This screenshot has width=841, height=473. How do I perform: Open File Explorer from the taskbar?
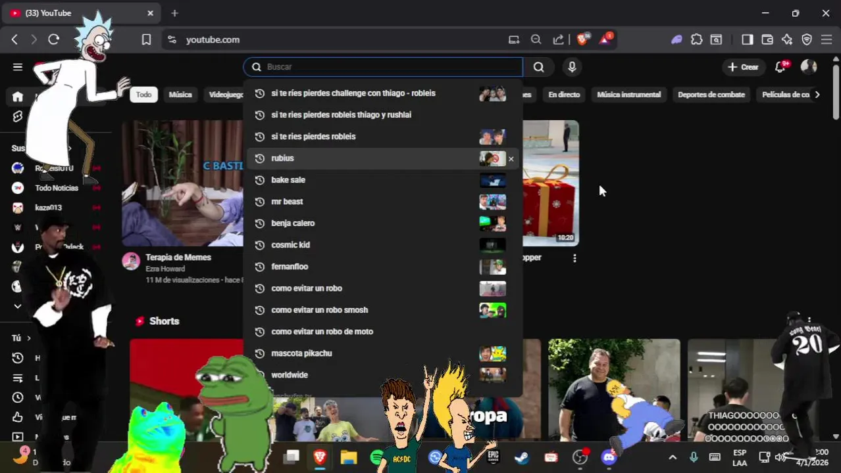click(349, 457)
